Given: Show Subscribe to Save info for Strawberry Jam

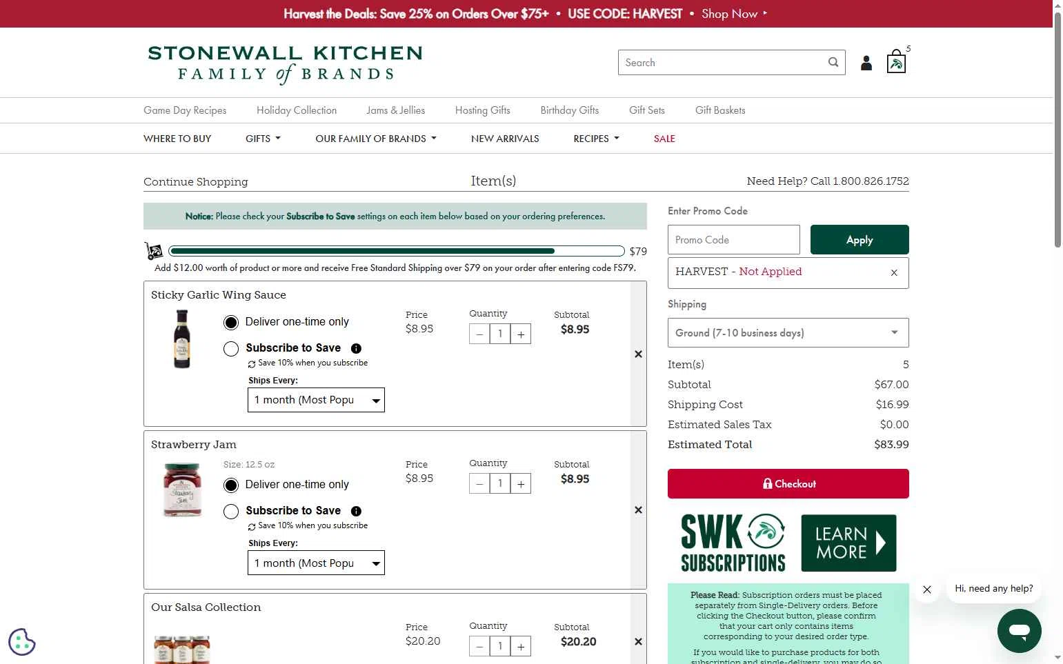Looking at the screenshot, I should pyautogui.click(x=356, y=511).
